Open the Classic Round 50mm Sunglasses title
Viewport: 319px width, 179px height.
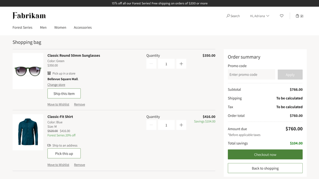(x=73, y=55)
